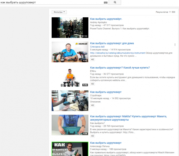Focus the search field with 'как выбрать шуруповерт'
This screenshot has height=156, width=179.
(54, 2)
